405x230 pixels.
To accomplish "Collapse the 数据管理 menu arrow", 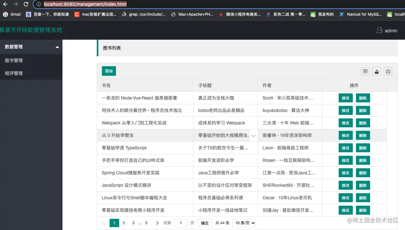I will point(57,47).
